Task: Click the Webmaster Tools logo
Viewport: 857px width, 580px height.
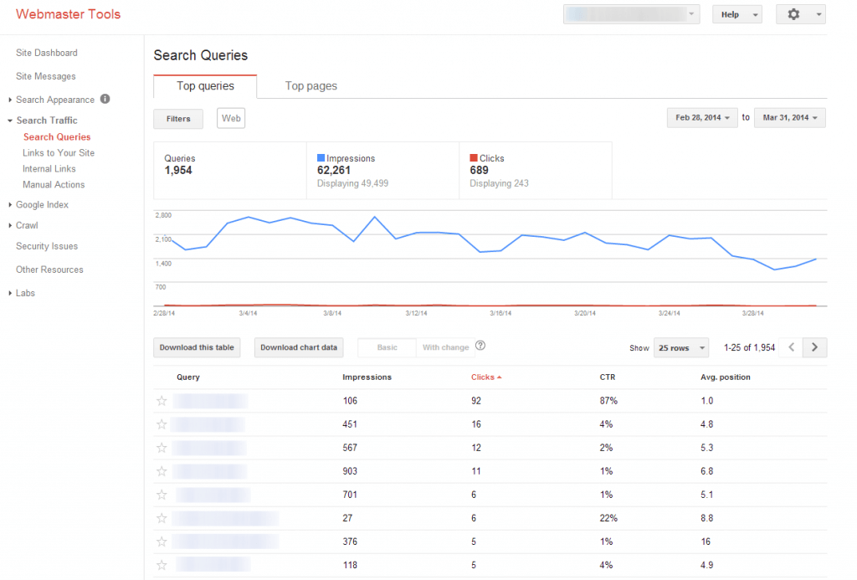Action: pos(69,14)
